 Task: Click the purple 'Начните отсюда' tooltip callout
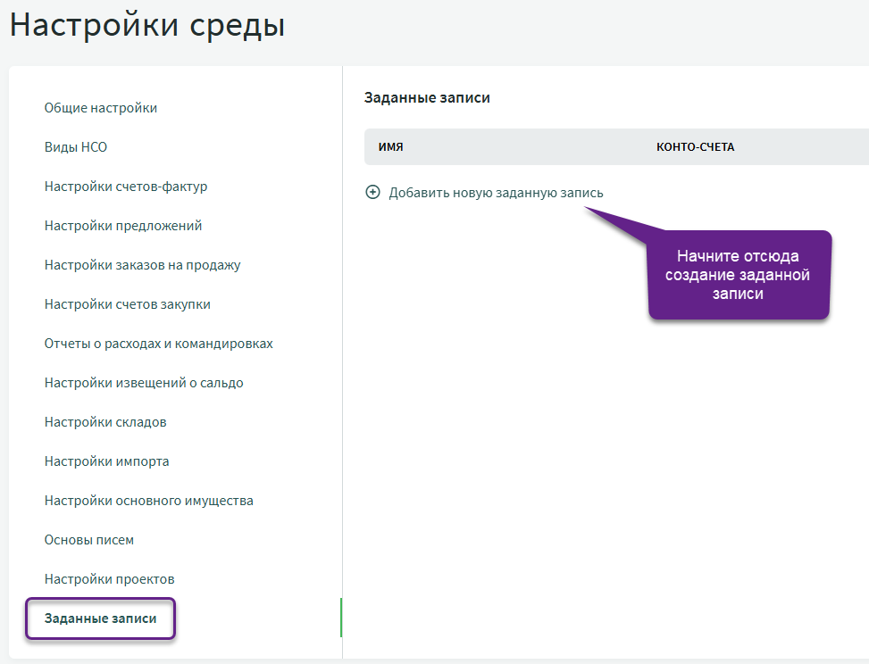[739, 275]
